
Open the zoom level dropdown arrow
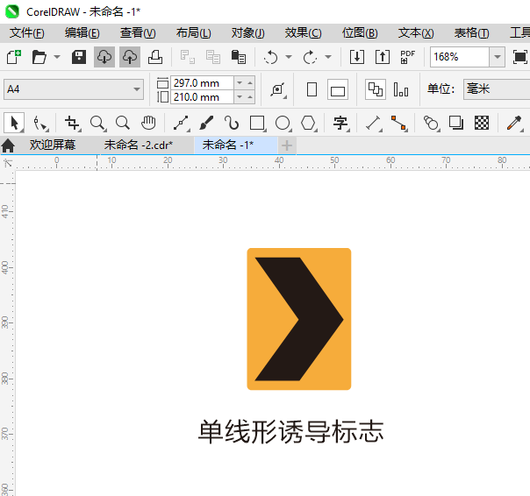point(498,57)
